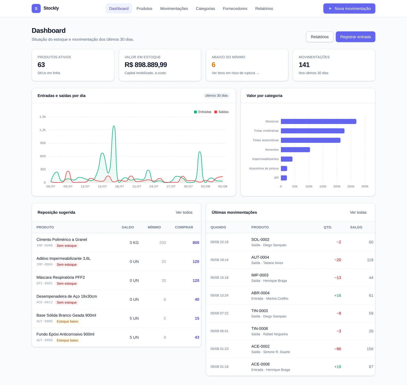Click the purchase quantity 800
The width and height of the screenshot is (407, 385).
pyautogui.click(x=196, y=243)
